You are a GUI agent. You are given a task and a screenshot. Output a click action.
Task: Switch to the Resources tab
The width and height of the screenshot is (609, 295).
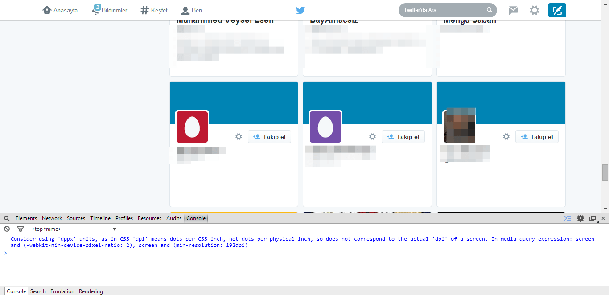(x=149, y=218)
